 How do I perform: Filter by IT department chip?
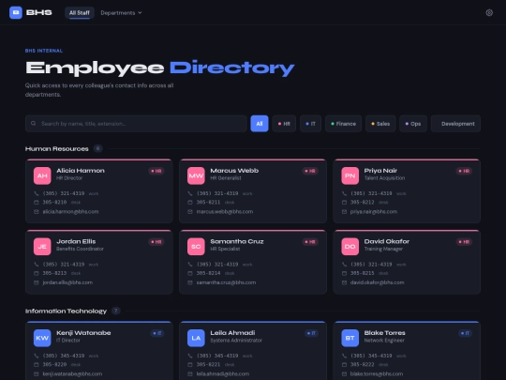pos(311,124)
